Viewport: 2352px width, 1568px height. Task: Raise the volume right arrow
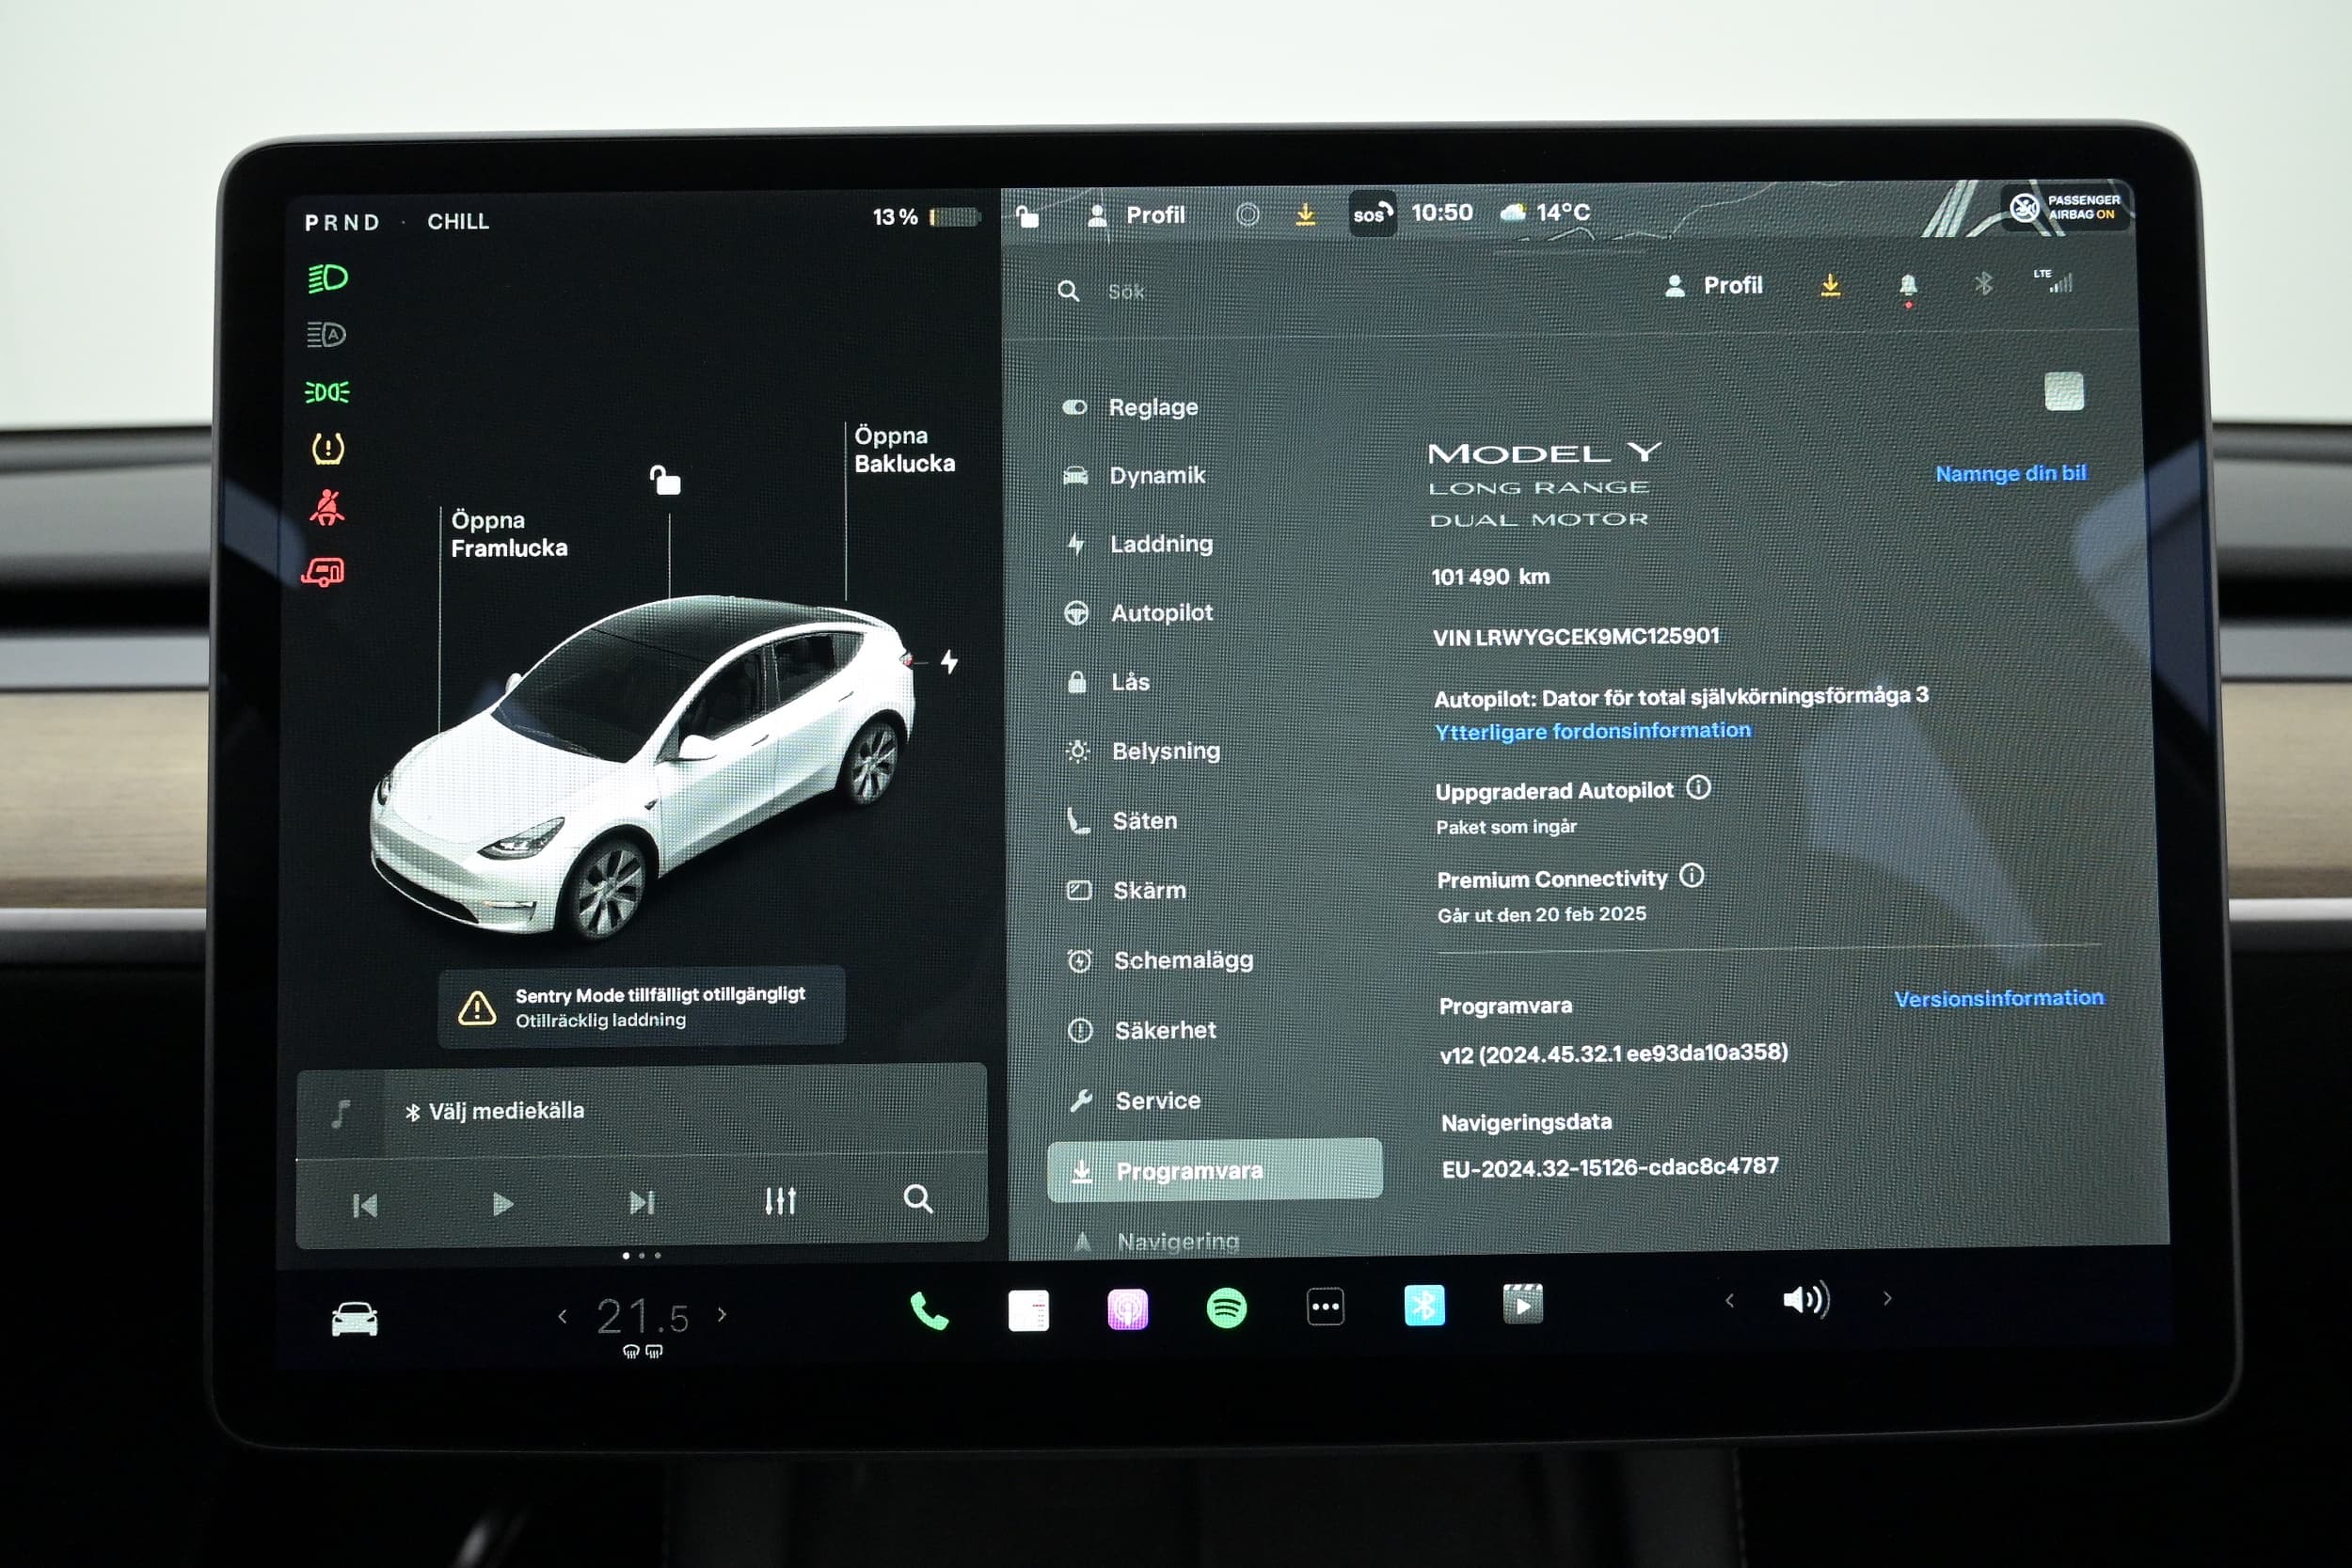[x=1887, y=1298]
